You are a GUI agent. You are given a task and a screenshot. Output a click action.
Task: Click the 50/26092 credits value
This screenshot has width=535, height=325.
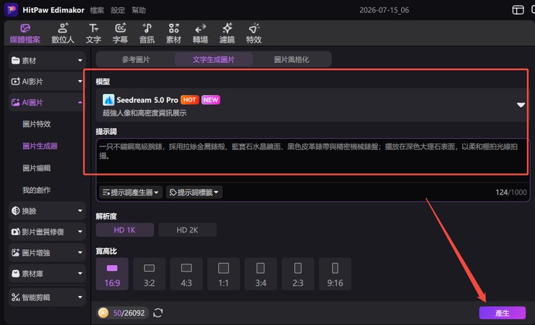129,313
